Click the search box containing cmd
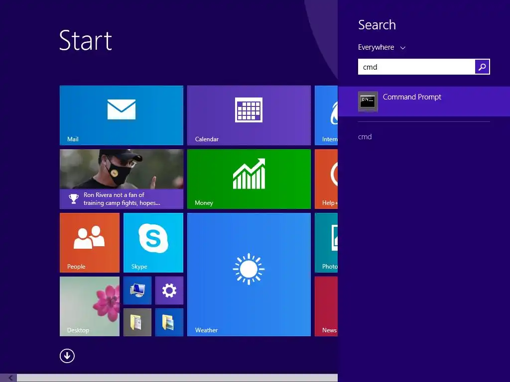Screen dimensions: 510x382 [x=416, y=67]
